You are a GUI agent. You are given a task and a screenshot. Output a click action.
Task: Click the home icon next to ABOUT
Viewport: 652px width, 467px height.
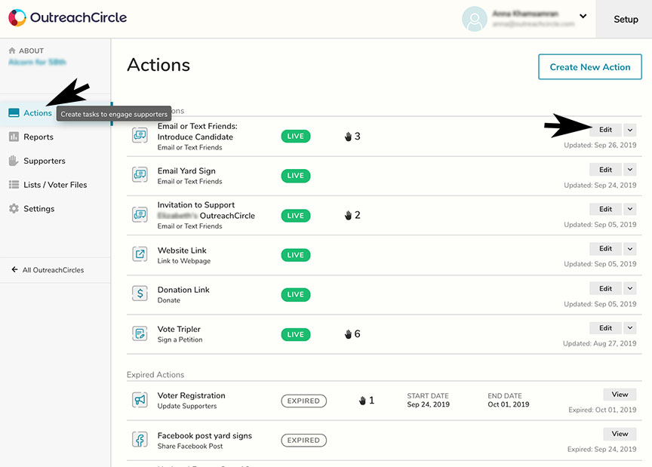[12, 51]
